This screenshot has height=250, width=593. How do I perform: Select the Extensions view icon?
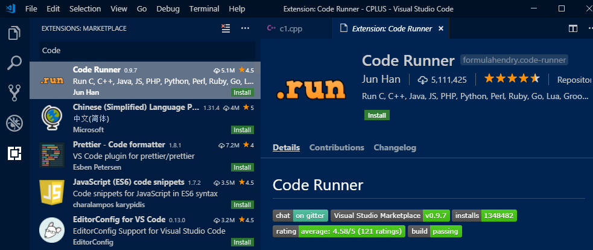click(x=14, y=153)
